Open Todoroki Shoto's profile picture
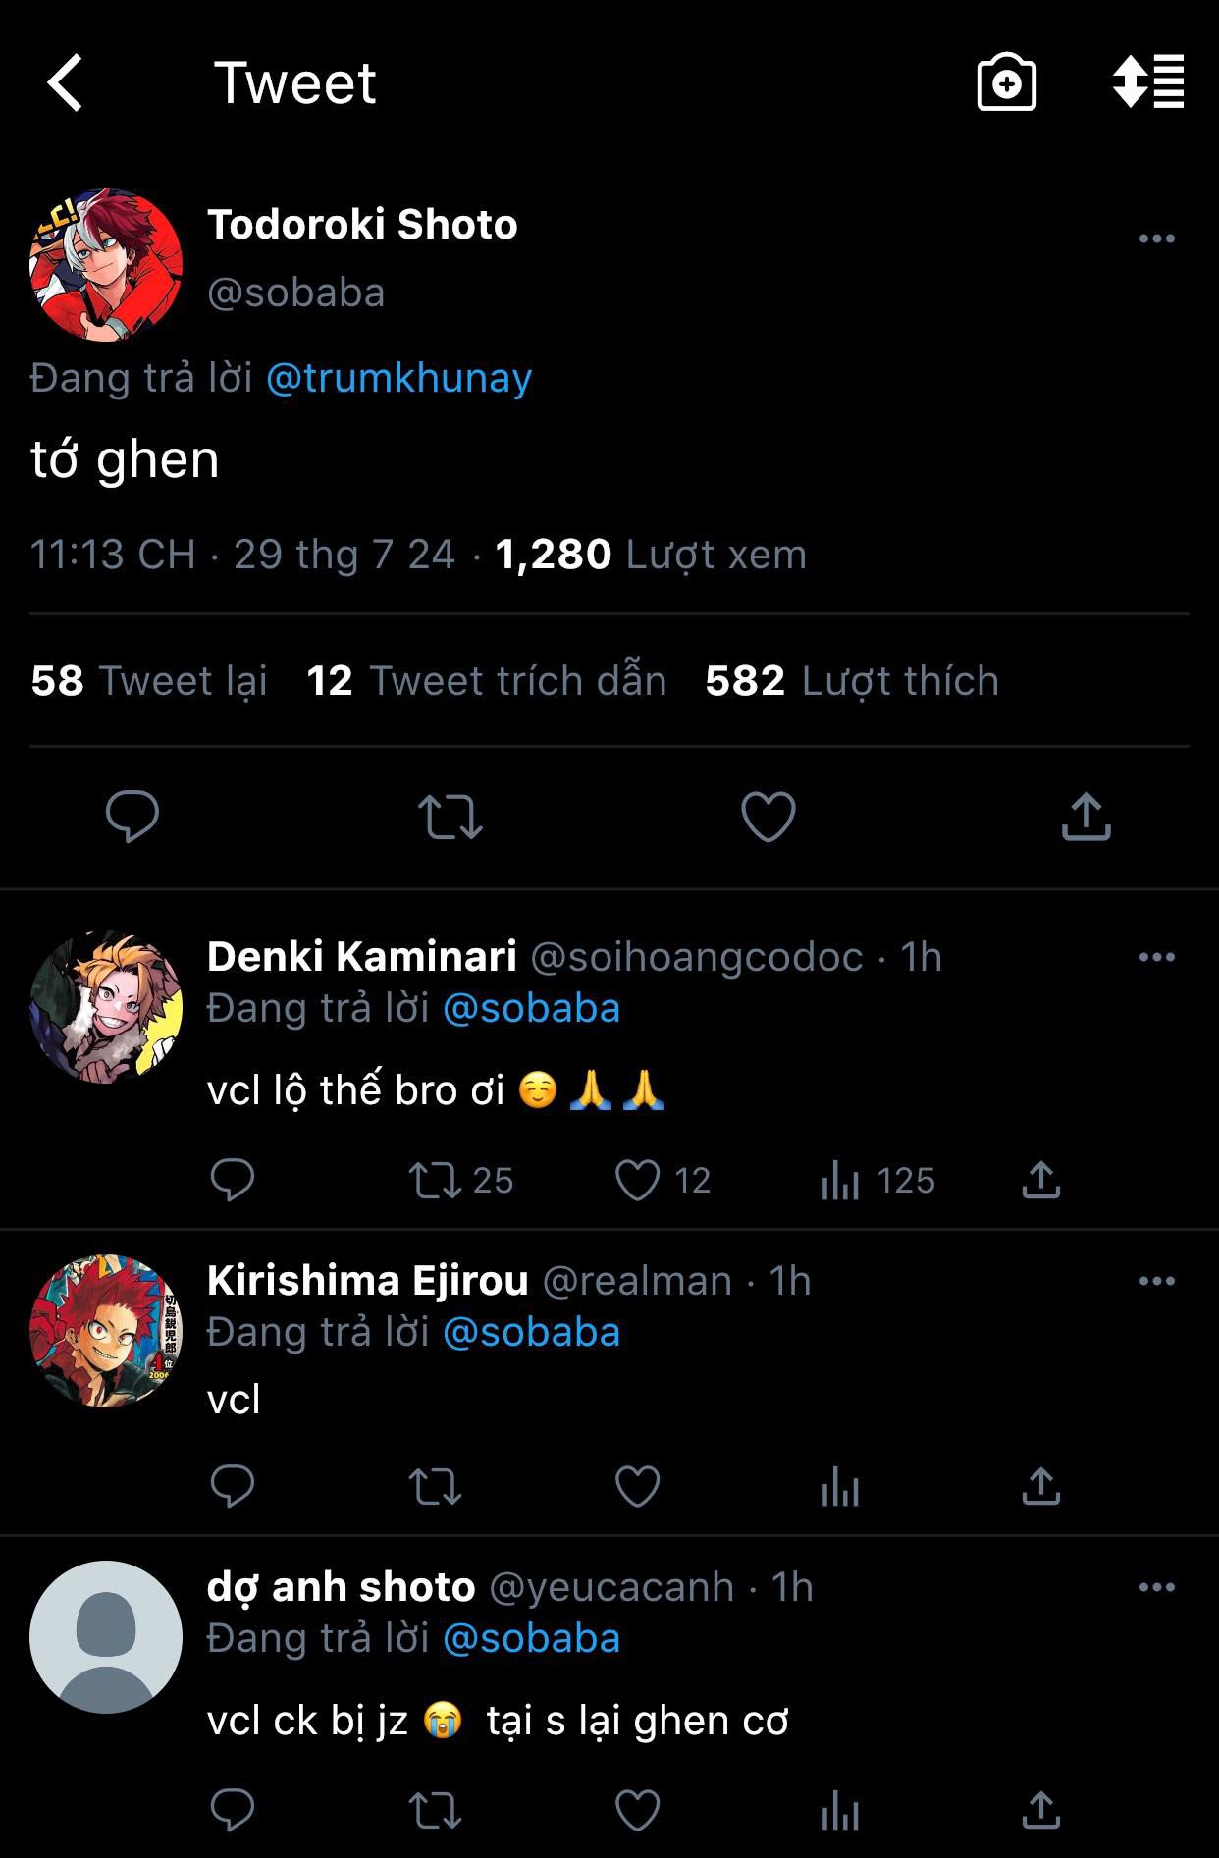Viewport: 1219px width, 1858px height. (106, 265)
